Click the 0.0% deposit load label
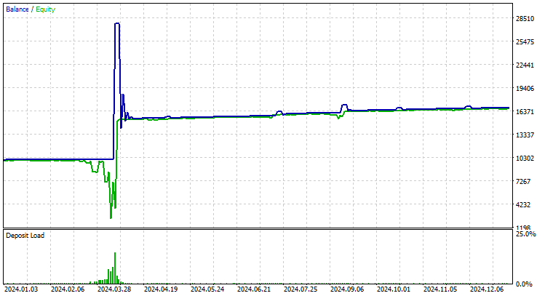The image size is (545, 296). 524,284
